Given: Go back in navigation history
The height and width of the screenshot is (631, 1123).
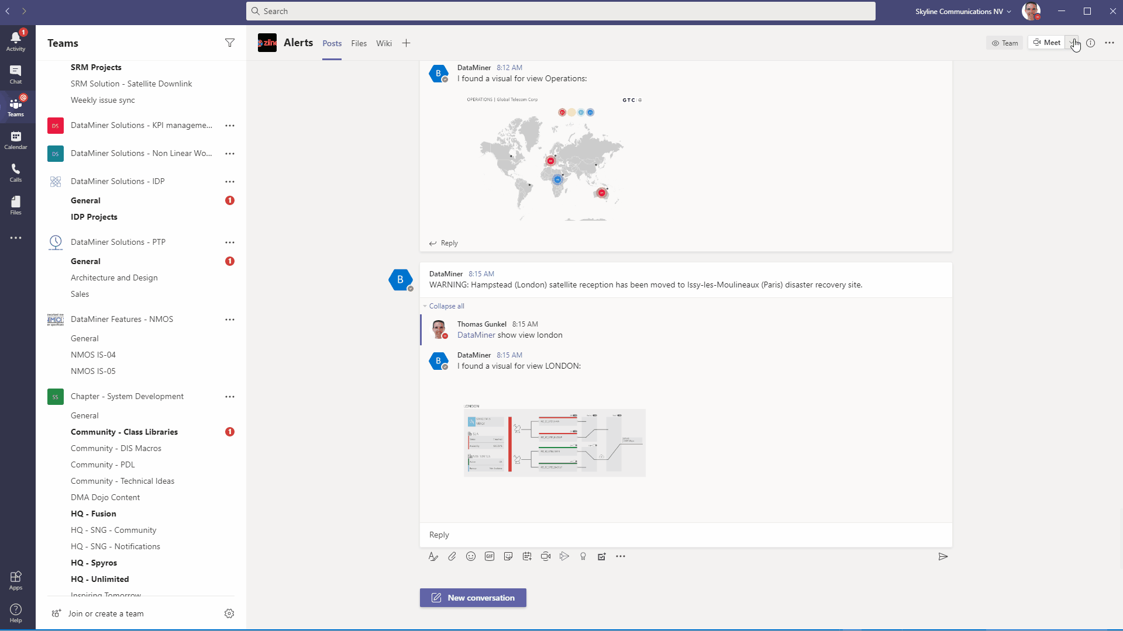Looking at the screenshot, I should click(x=8, y=11).
